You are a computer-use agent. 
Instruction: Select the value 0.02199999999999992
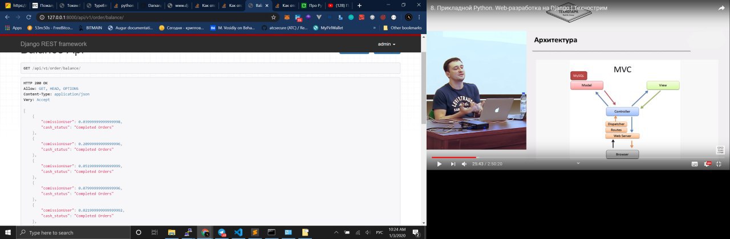tap(100, 210)
